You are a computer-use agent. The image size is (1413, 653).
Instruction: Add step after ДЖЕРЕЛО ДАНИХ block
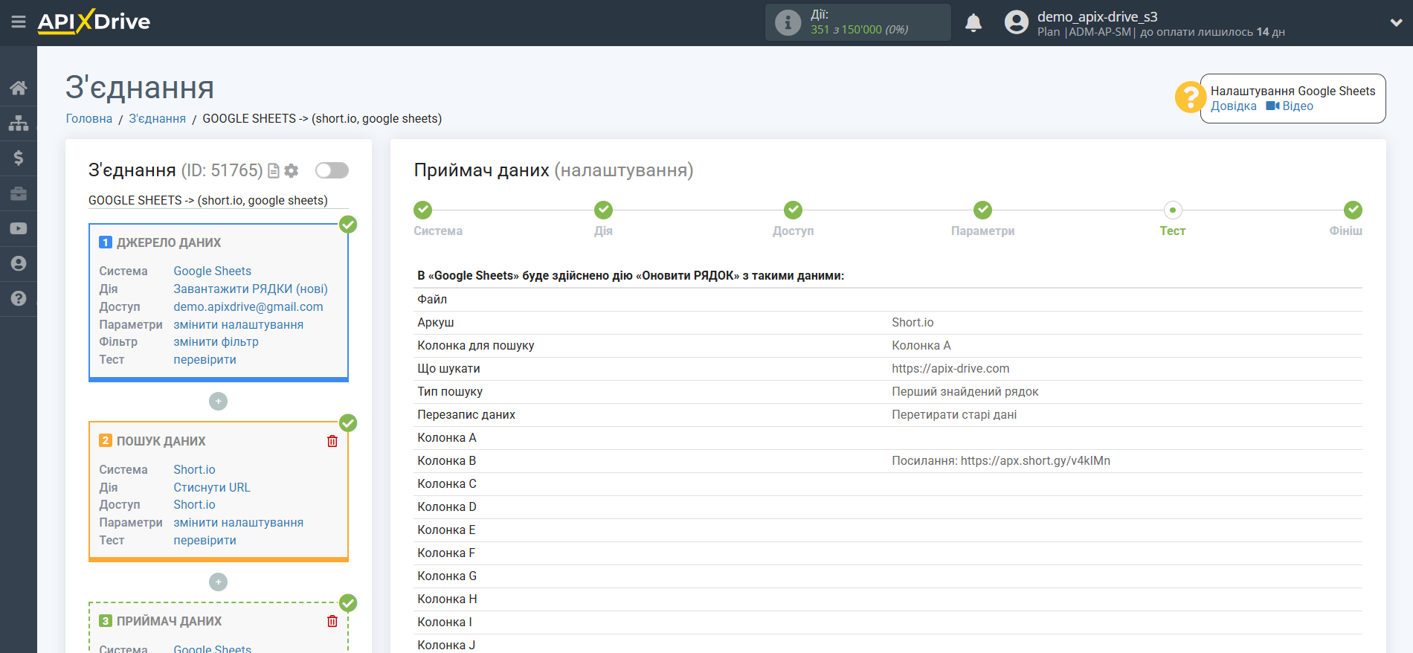click(218, 402)
